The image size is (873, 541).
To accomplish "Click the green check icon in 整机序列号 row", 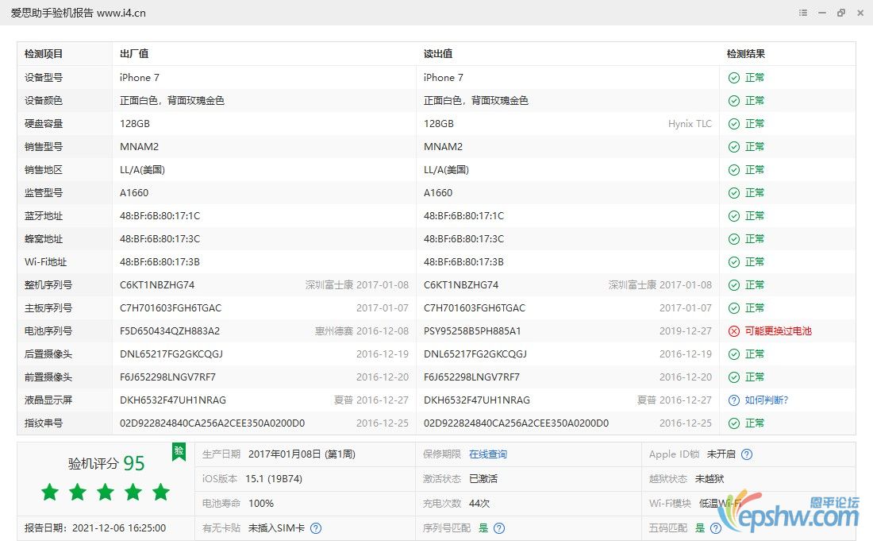I will tap(734, 284).
